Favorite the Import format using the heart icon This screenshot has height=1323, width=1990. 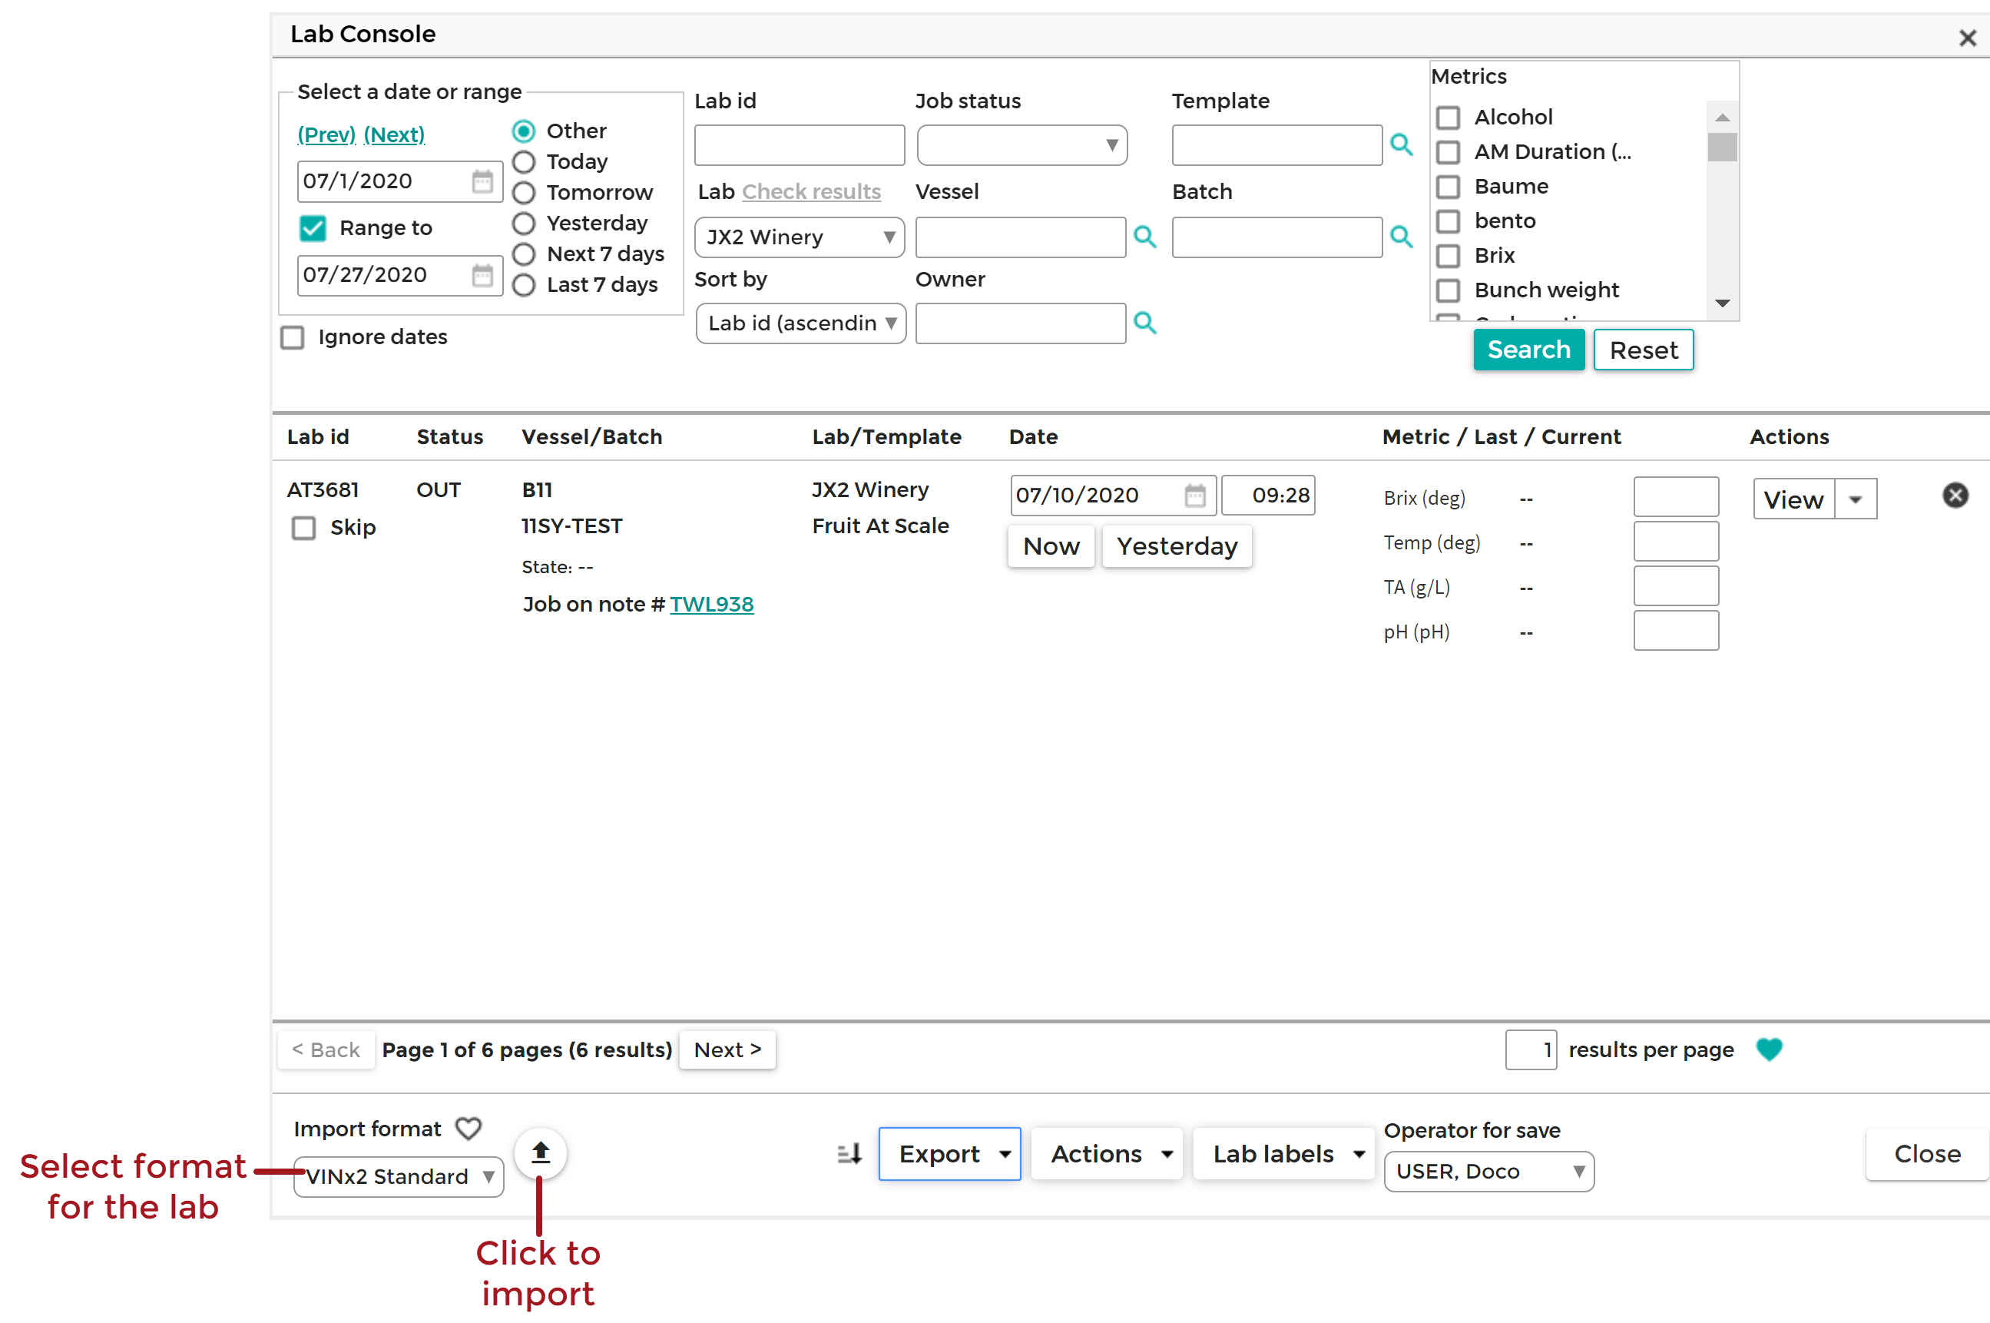coord(469,1129)
